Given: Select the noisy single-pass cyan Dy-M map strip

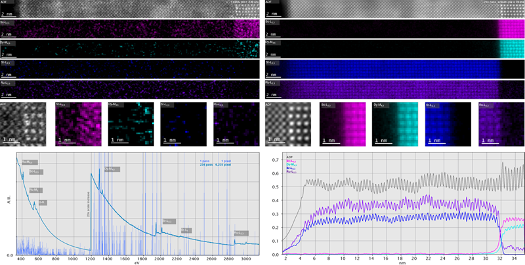Looking at the screenshot, I should (x=129, y=49).
